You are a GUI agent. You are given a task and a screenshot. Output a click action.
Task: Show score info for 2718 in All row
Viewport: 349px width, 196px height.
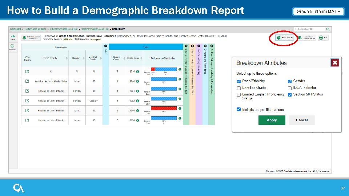point(137,72)
